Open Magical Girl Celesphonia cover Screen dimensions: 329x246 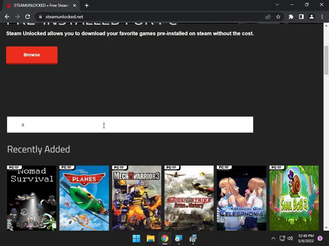tap(242, 198)
